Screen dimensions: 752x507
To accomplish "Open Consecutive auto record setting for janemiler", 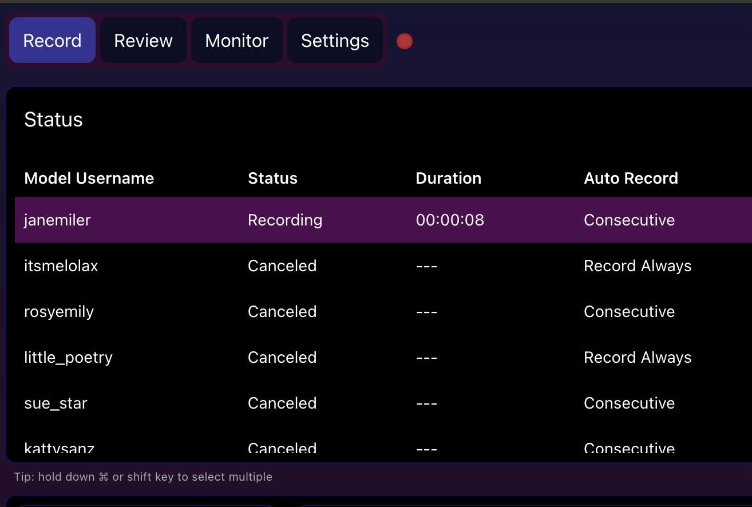I will (x=629, y=220).
